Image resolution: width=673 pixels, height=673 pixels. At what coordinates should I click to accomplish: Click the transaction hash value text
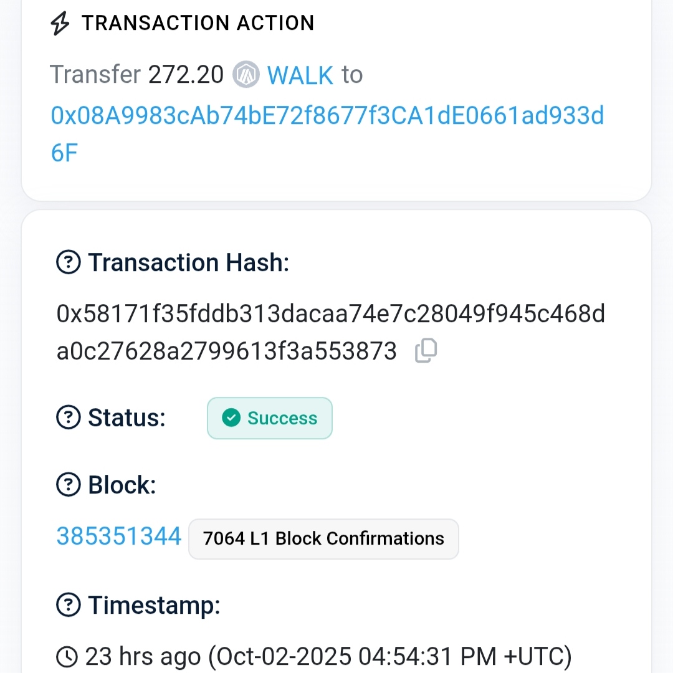point(330,315)
